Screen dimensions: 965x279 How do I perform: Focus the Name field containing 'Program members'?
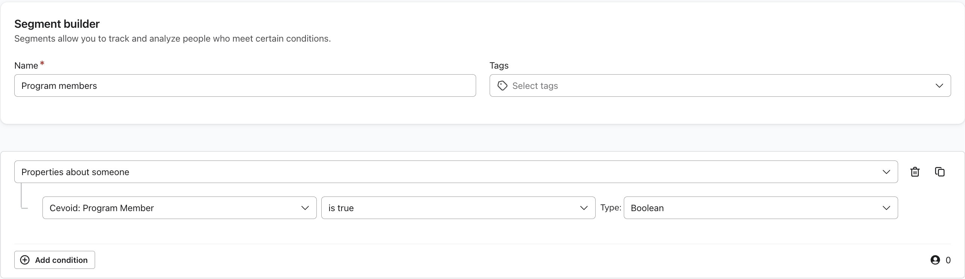pos(245,85)
